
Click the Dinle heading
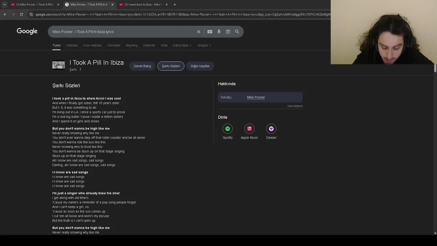pyautogui.click(x=223, y=117)
